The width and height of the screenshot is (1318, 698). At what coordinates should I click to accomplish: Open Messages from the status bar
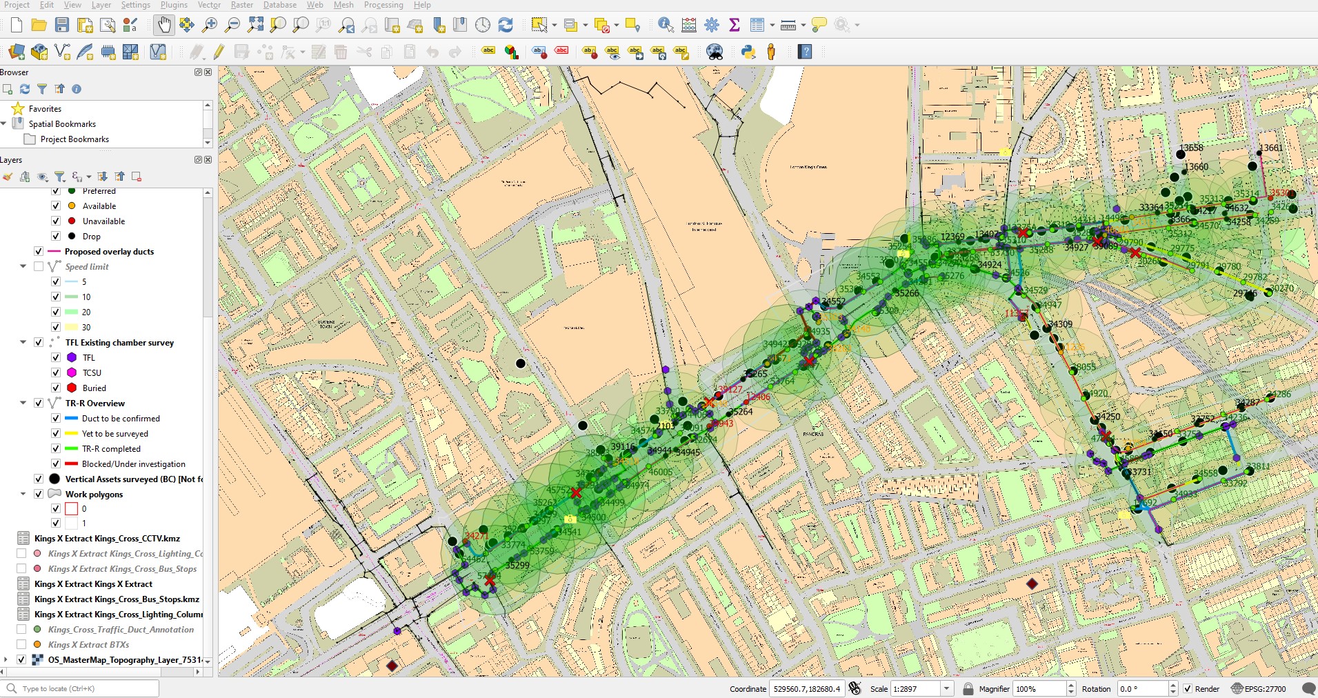pos(1307,688)
